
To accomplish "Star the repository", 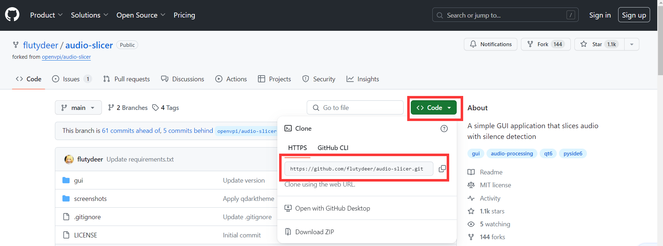I will pos(599,44).
